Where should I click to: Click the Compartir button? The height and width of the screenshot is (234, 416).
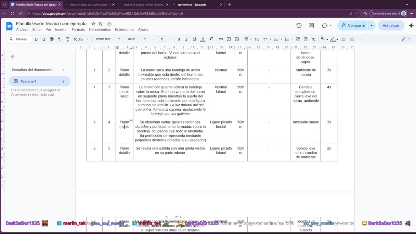pos(353,25)
